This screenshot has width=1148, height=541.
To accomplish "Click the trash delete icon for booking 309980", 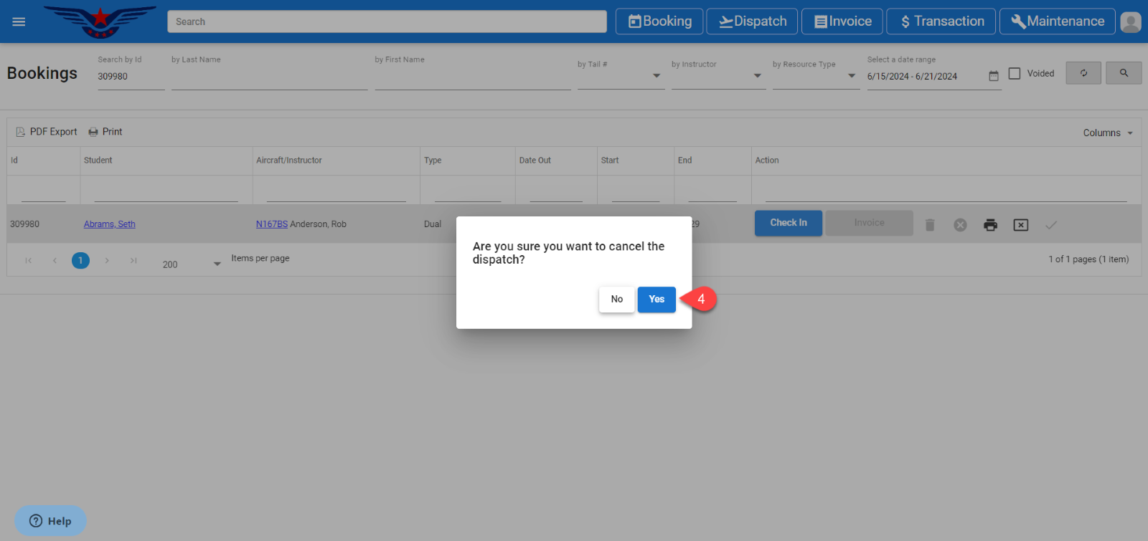I will 929,225.
